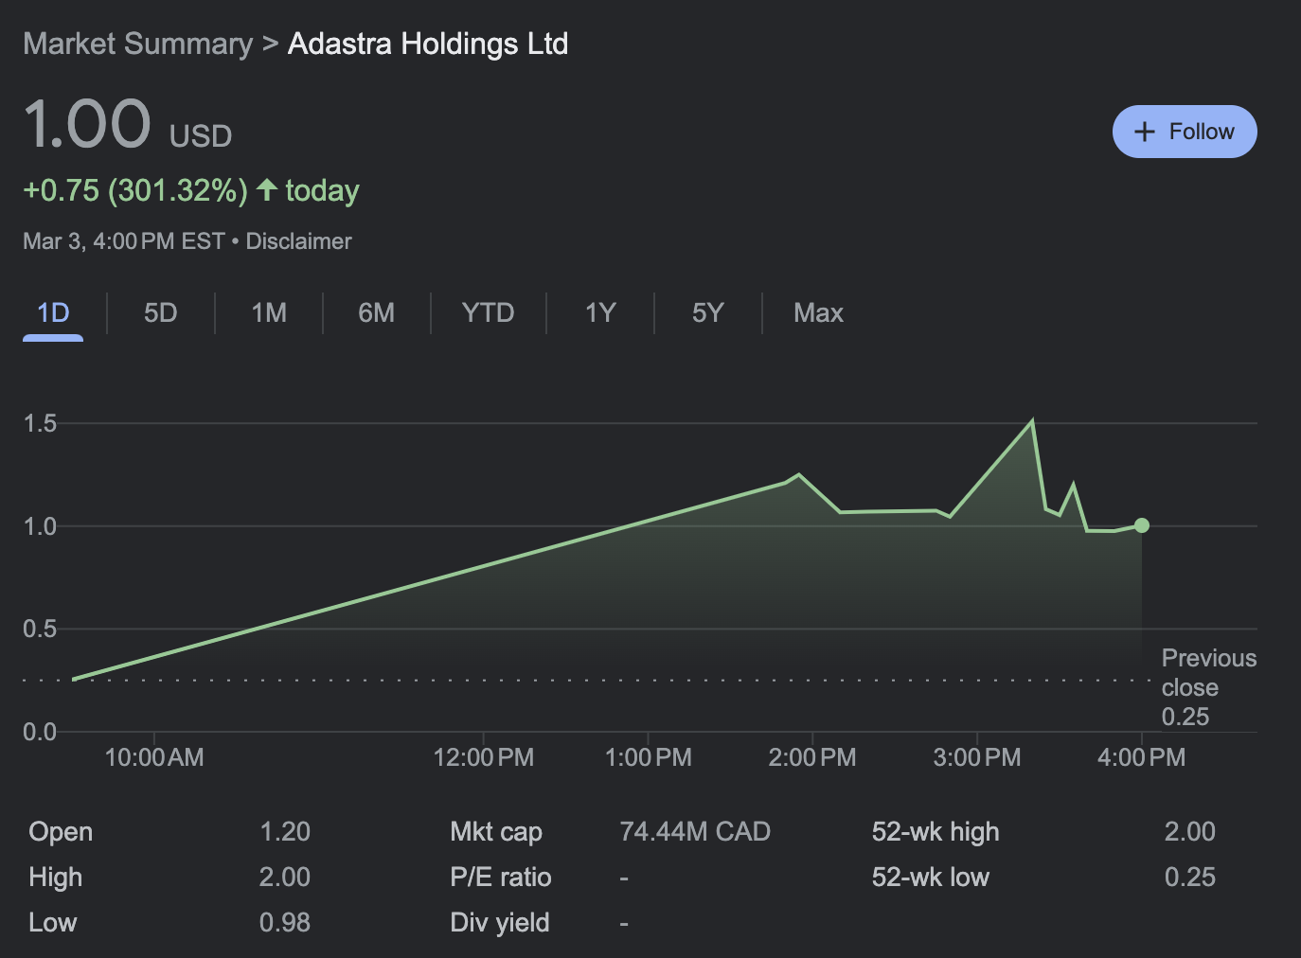This screenshot has height=958, width=1301.
Task: Click the Mkt cap value 74.44M CAD
Action: pyautogui.click(x=695, y=832)
